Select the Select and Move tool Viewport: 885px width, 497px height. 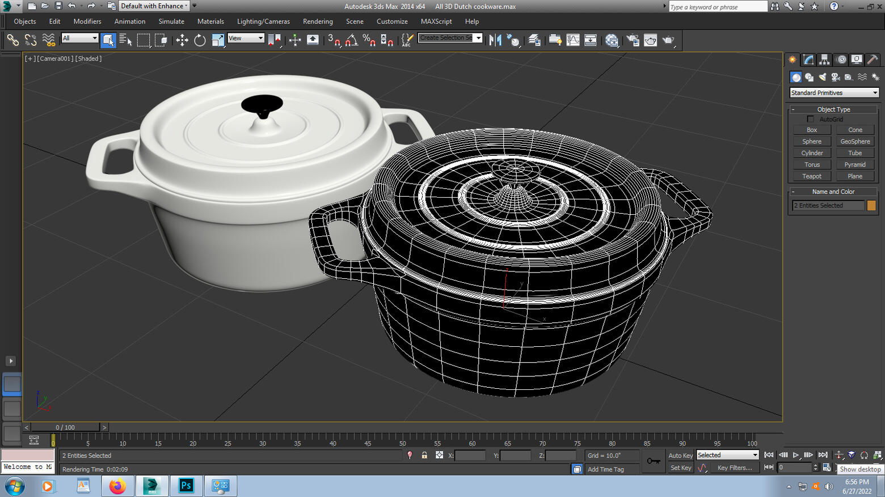tap(182, 40)
